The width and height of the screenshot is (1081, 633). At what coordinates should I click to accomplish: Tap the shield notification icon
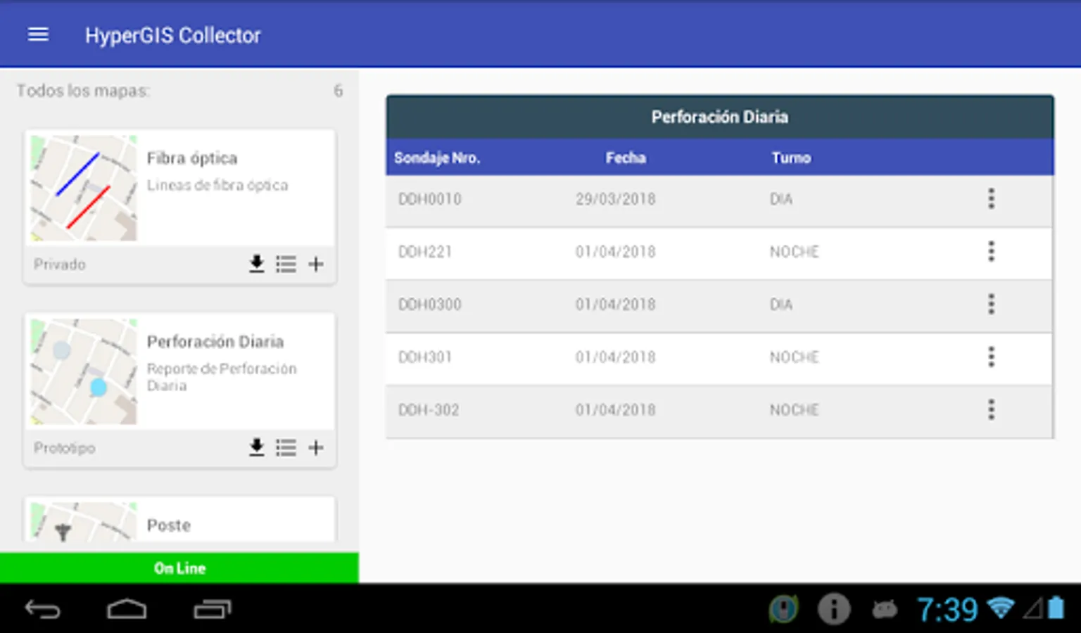pyautogui.click(x=783, y=609)
